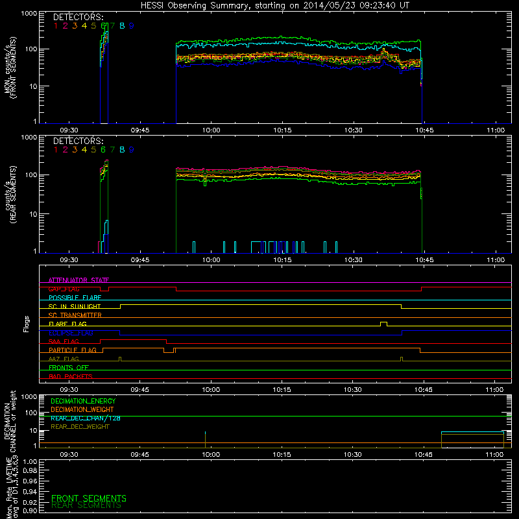Select magenta detector 2 in rear segments legend
The image size is (519, 519).
coord(66,150)
